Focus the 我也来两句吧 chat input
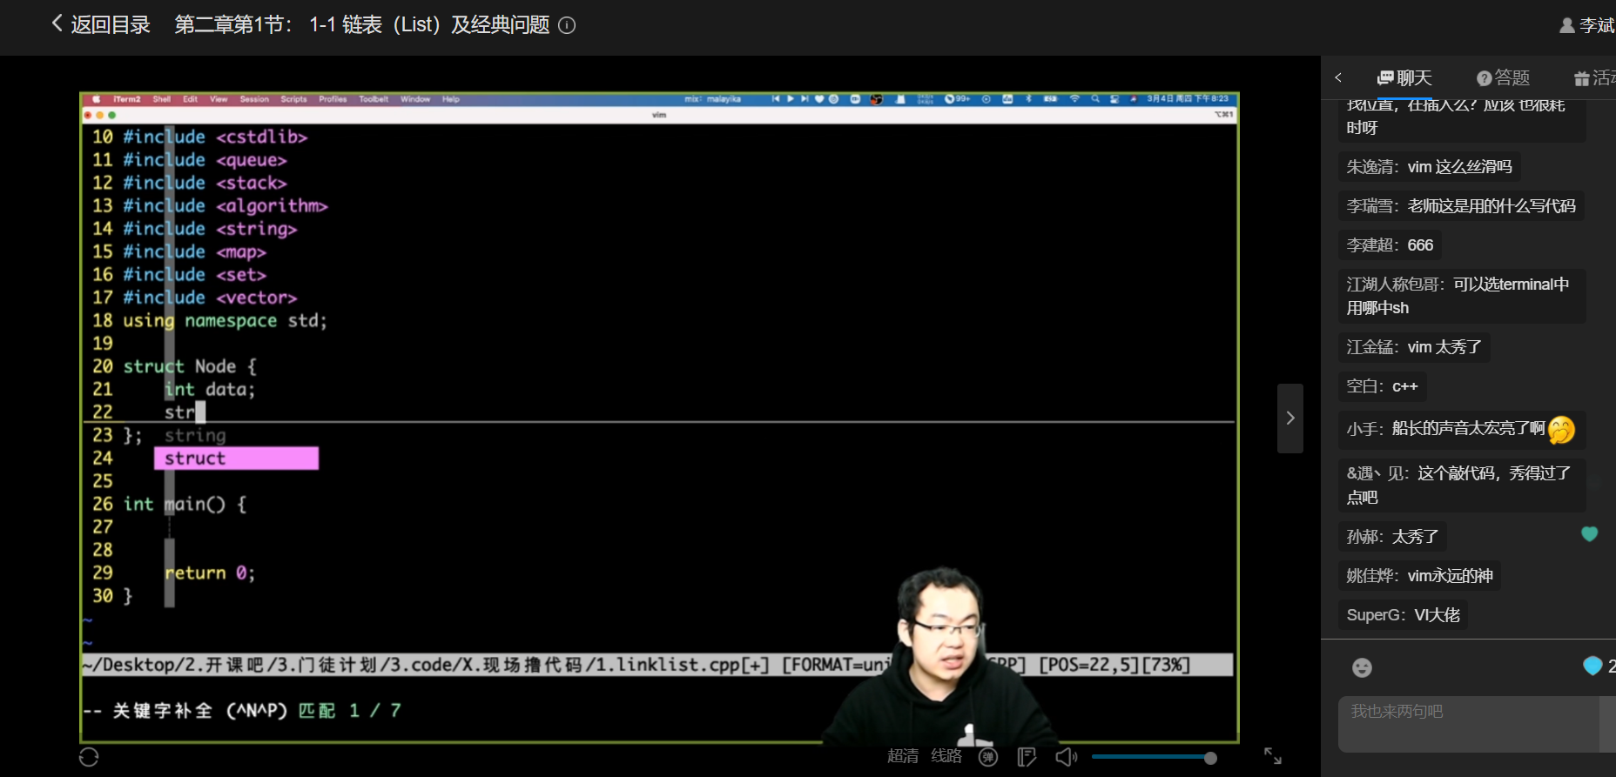 (x=1469, y=724)
